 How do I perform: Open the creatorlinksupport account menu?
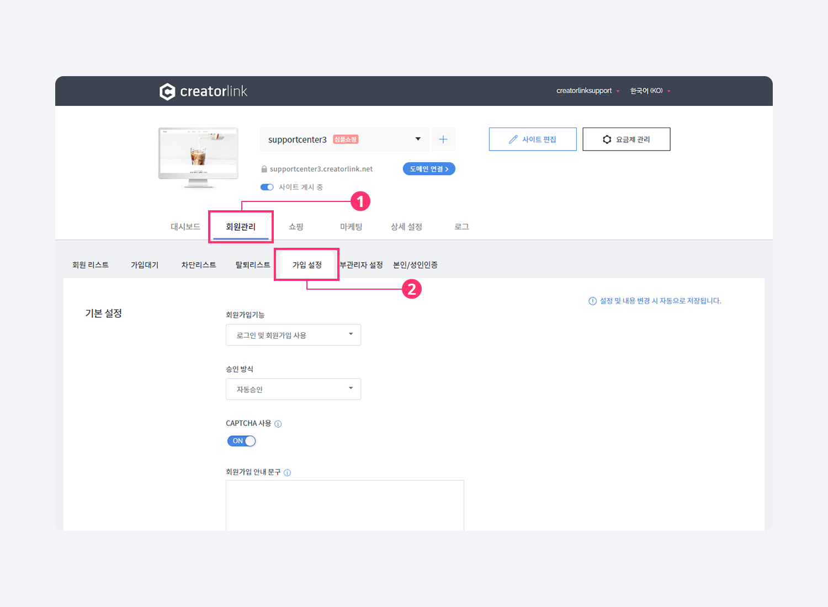coord(587,91)
